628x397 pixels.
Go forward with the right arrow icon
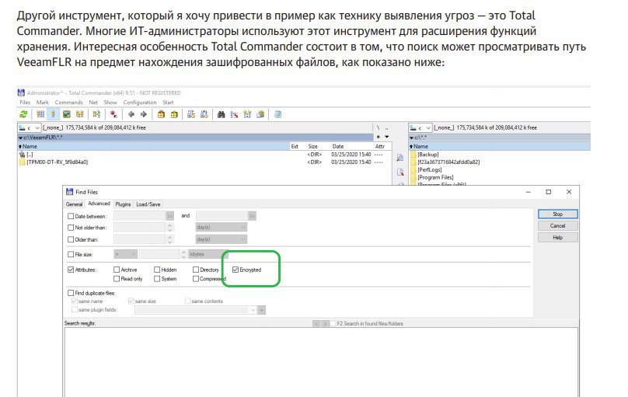(x=143, y=114)
